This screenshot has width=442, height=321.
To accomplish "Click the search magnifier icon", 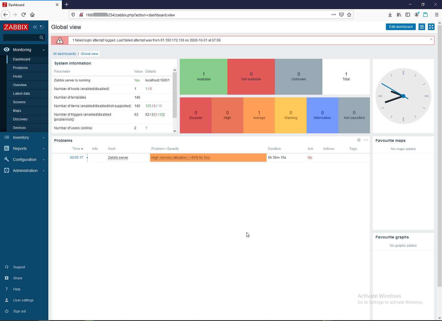I will (x=41, y=38).
